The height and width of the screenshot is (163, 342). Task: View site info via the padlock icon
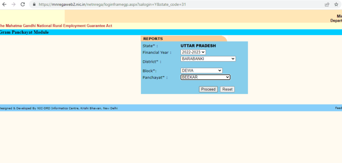(34, 4)
